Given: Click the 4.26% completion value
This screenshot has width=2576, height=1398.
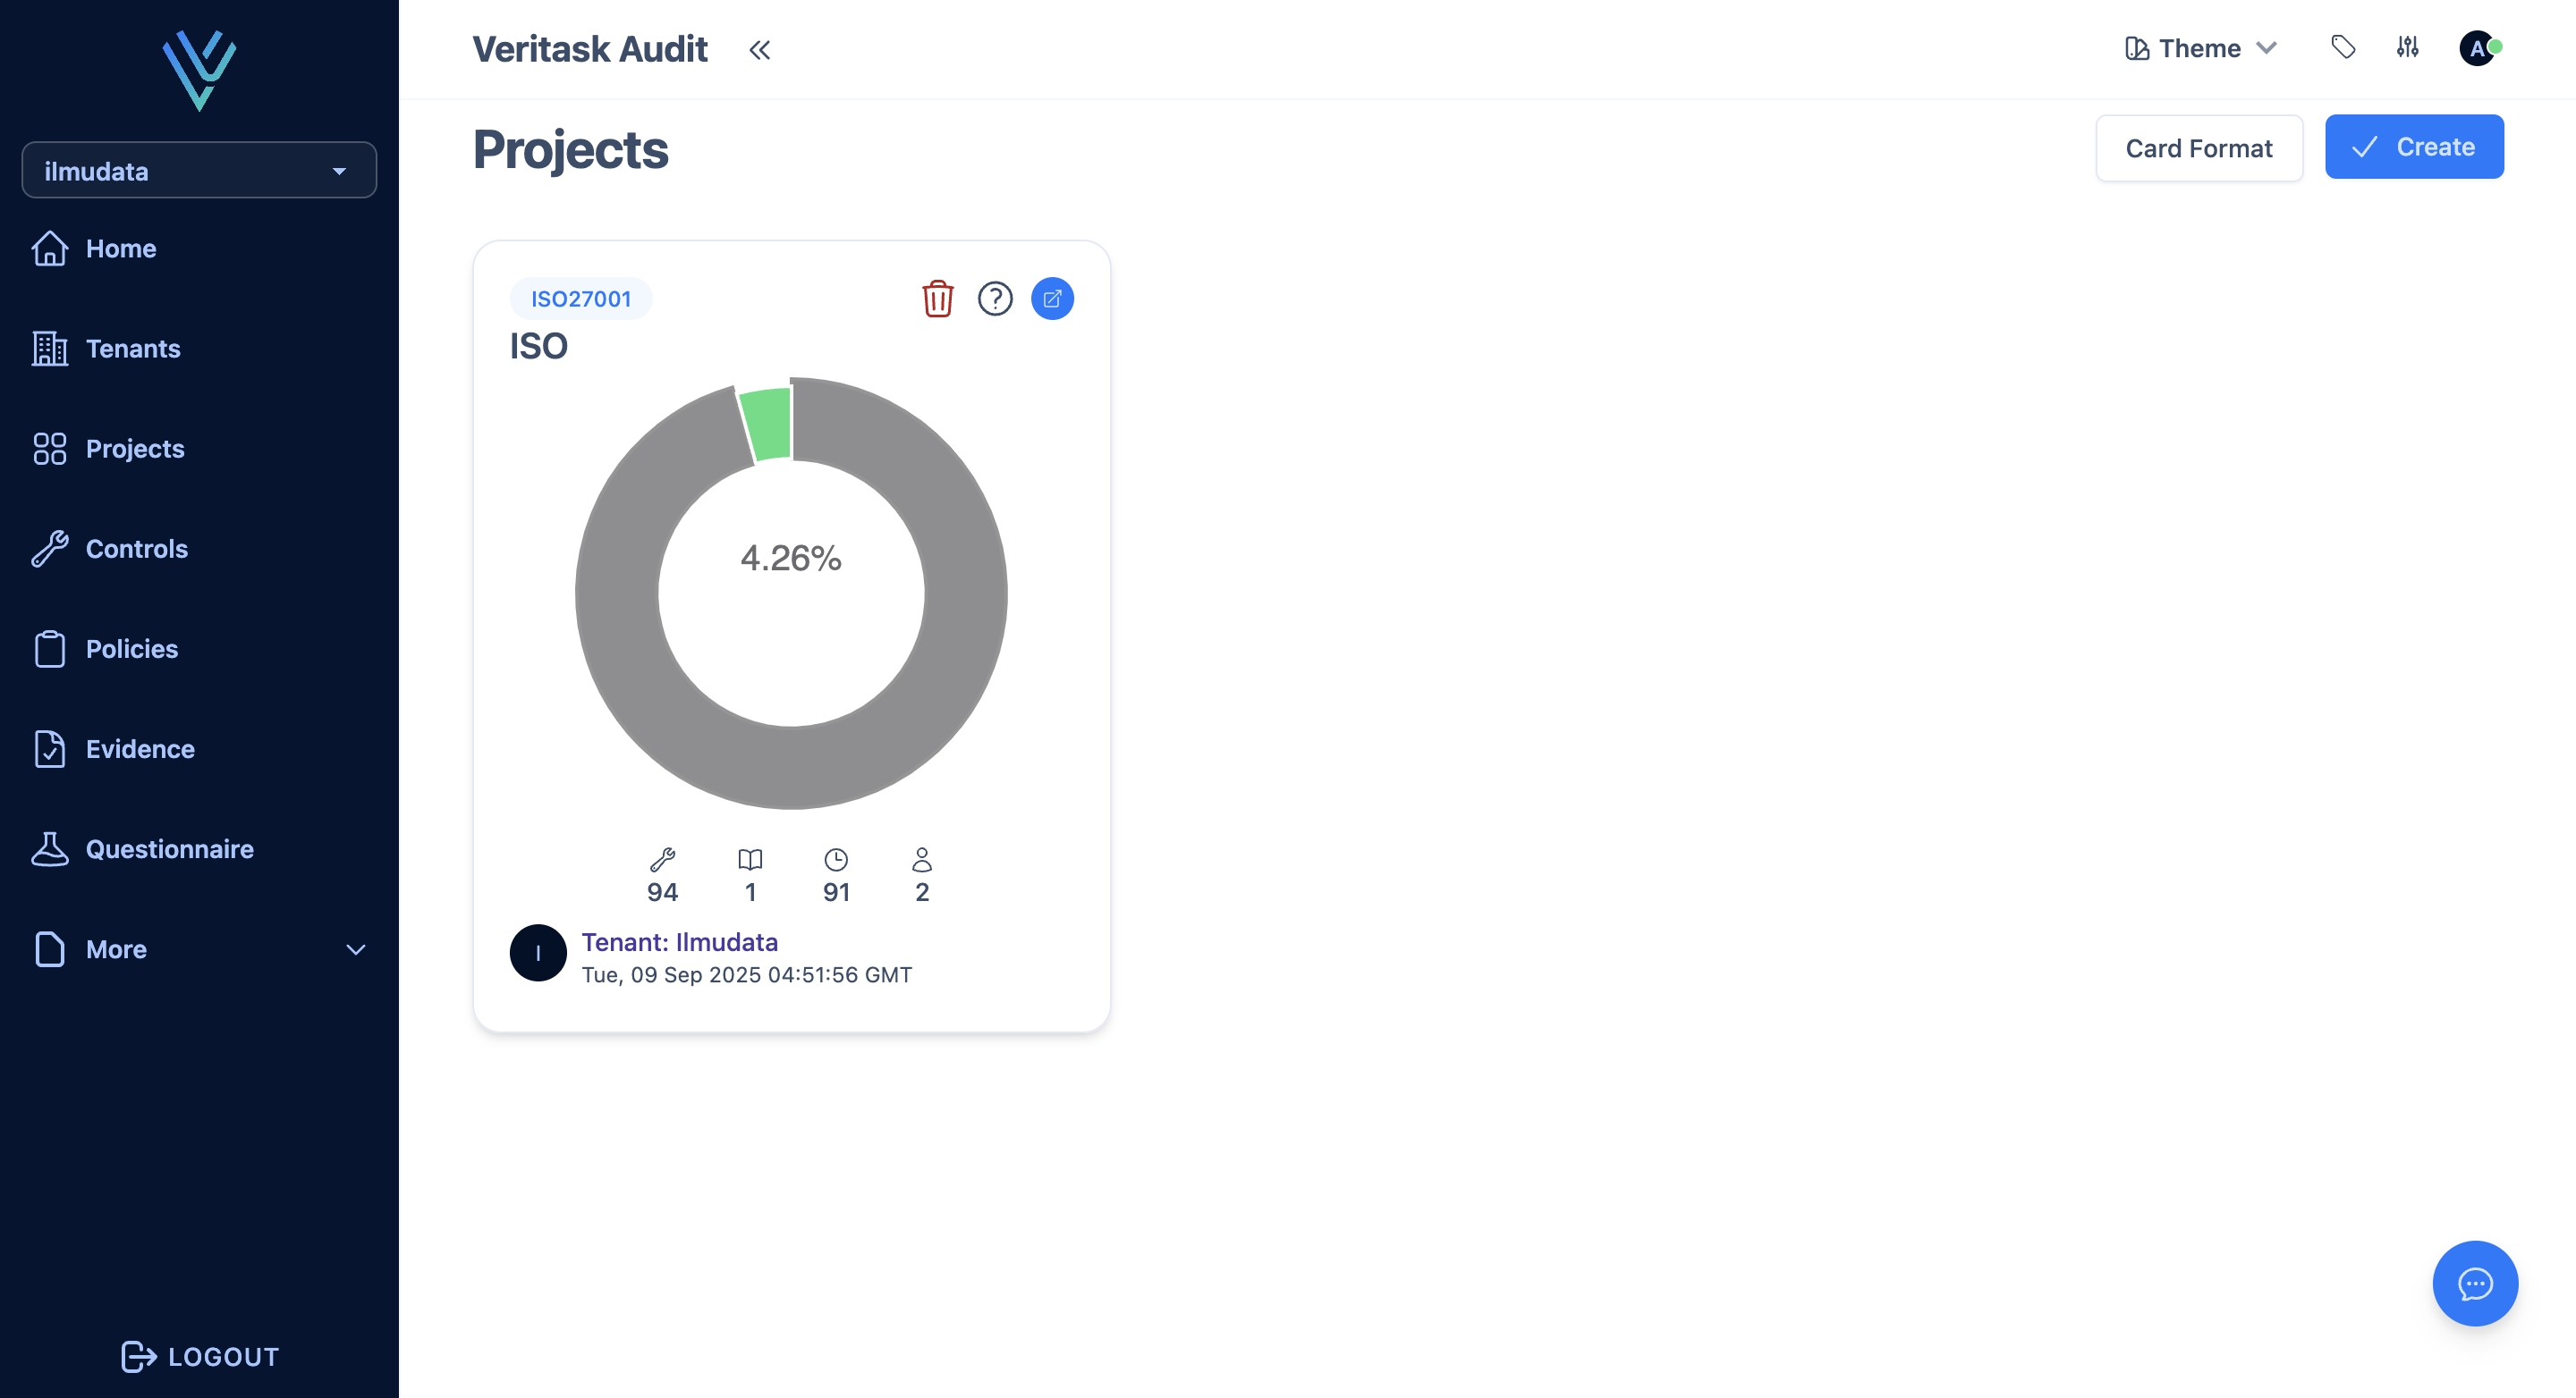Looking at the screenshot, I should (791, 558).
